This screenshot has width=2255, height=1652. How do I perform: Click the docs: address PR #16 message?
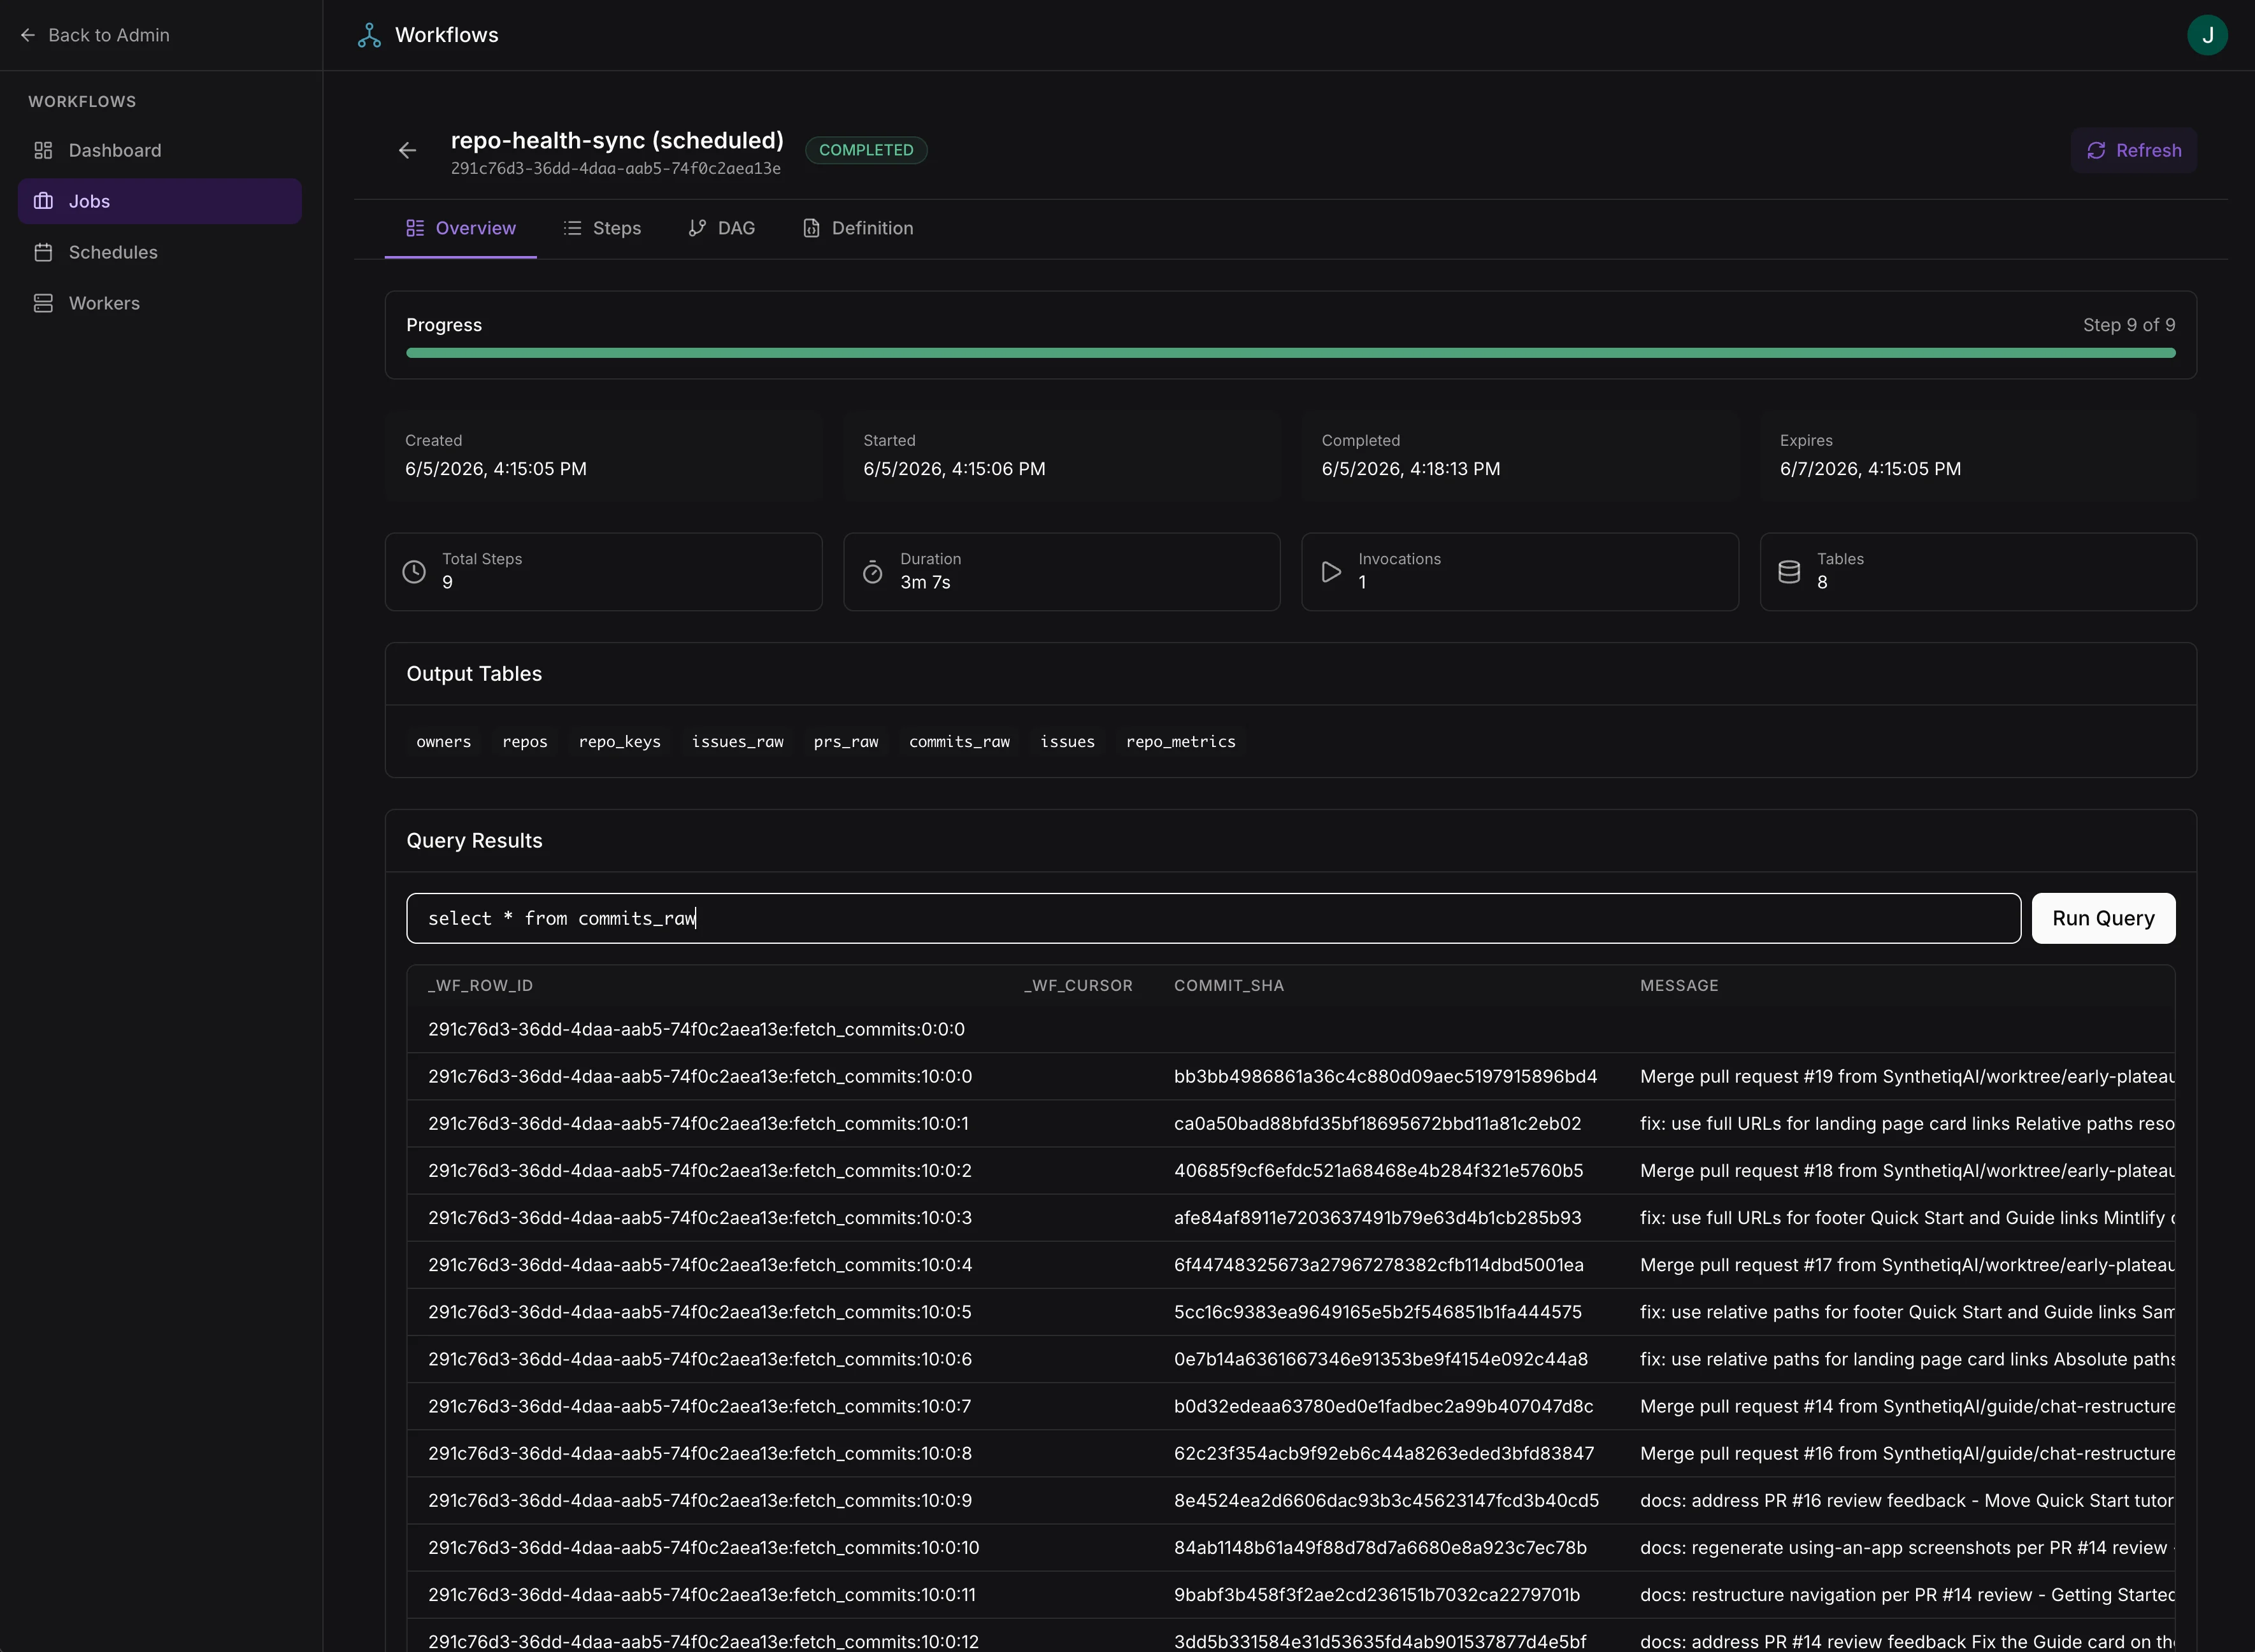[1907, 1500]
